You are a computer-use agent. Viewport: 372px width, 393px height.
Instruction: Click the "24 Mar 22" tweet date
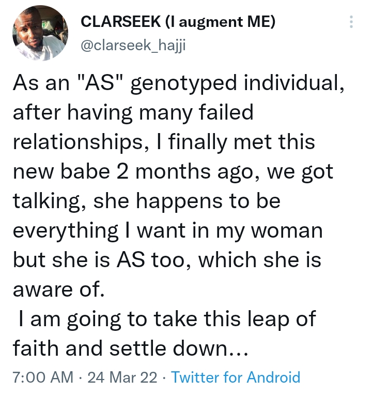(x=122, y=377)
